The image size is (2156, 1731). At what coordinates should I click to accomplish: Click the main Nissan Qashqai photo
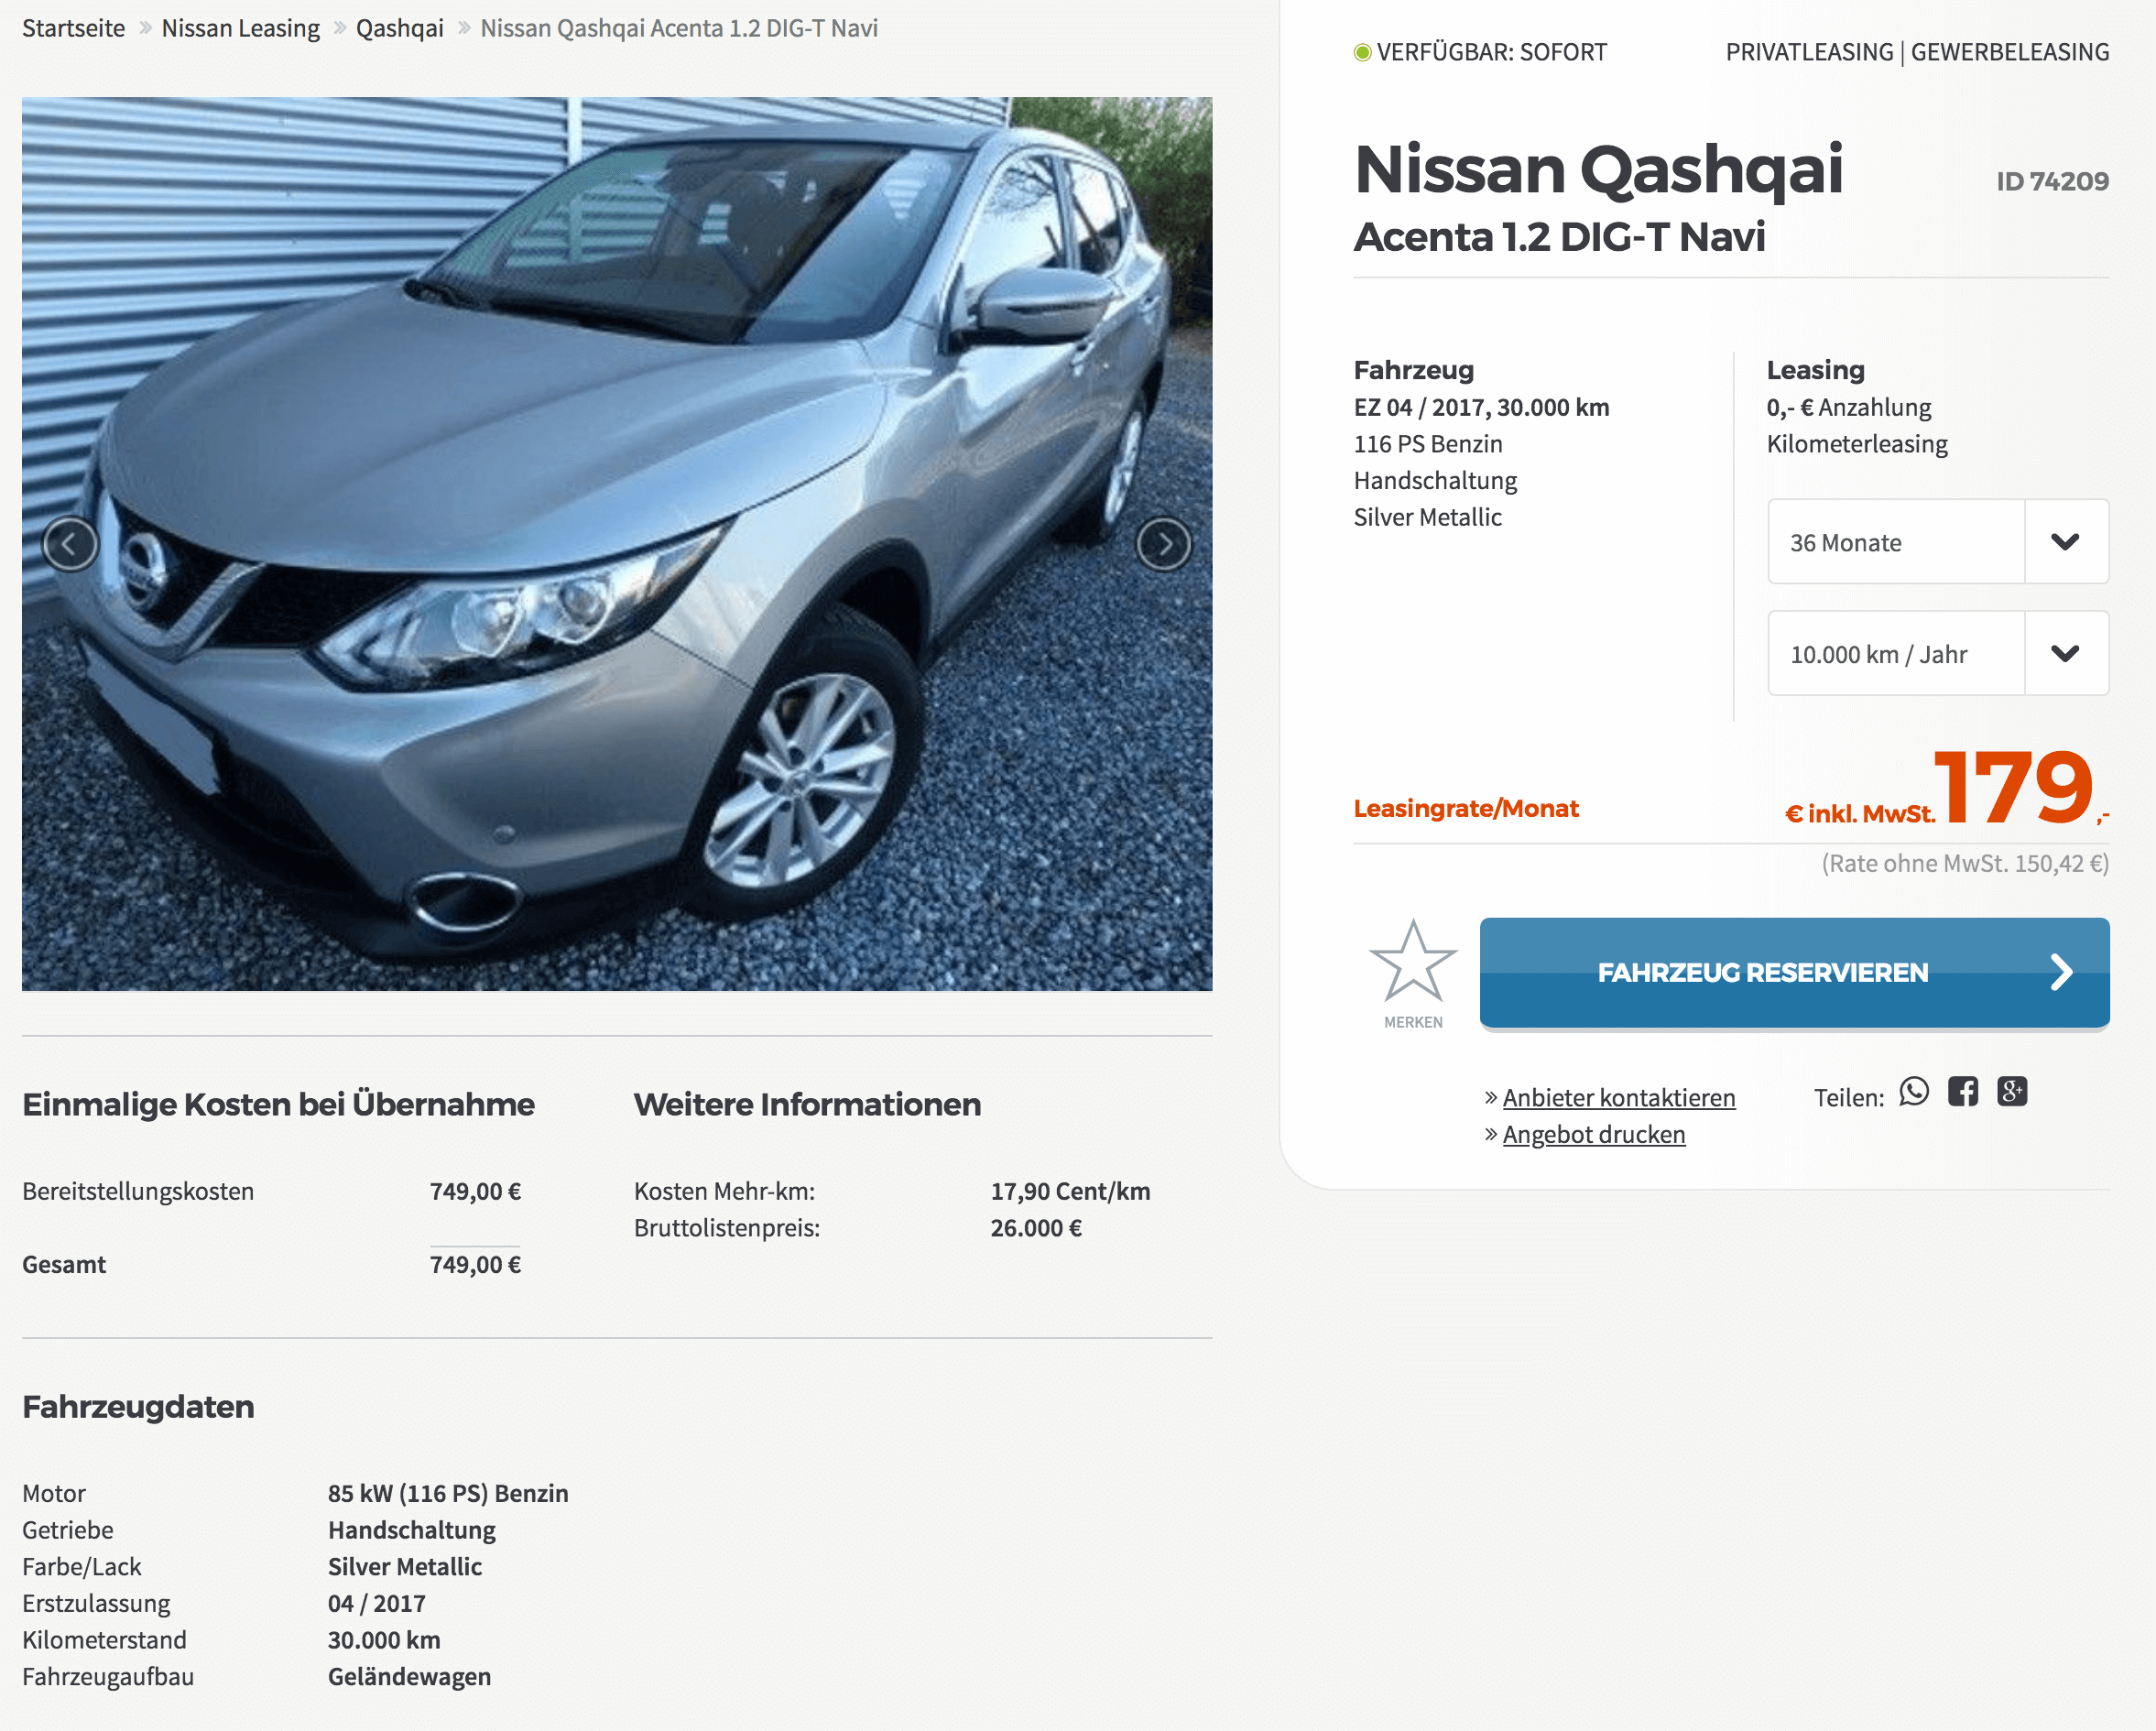pos(617,544)
